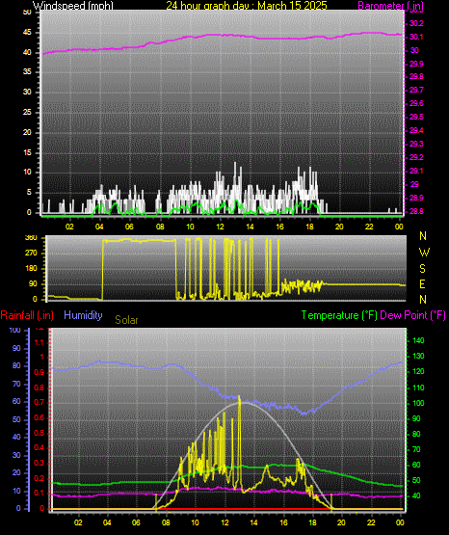Select the Humidity legend label
The height and width of the screenshot is (535, 449).
83,315
